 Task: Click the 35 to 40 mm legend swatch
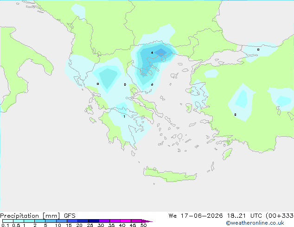(115, 221)
